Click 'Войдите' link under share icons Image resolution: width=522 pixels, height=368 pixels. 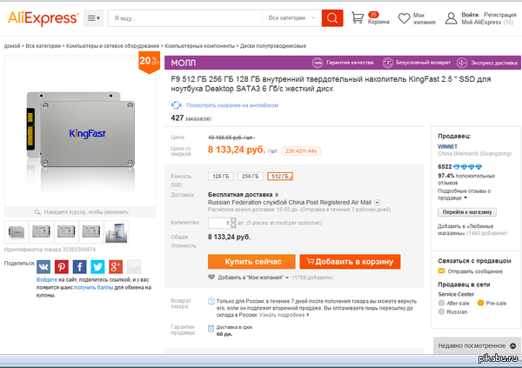47,280
